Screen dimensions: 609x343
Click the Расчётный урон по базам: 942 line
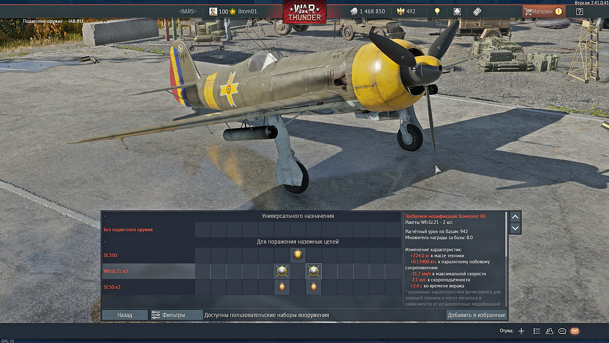[436, 232]
